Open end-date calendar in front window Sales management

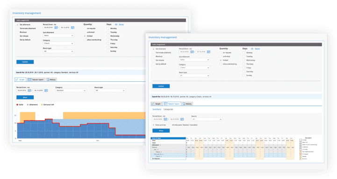click(208, 52)
